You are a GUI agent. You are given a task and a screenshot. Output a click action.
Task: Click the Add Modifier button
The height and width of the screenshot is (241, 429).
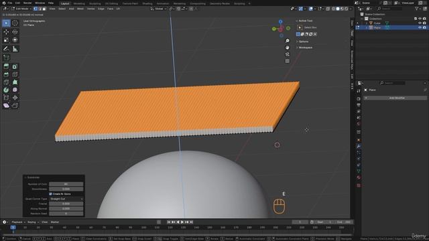(x=395, y=98)
